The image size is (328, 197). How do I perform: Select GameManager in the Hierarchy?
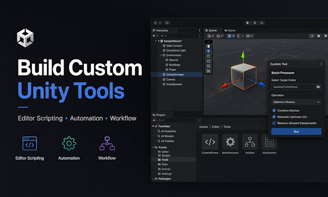click(177, 75)
